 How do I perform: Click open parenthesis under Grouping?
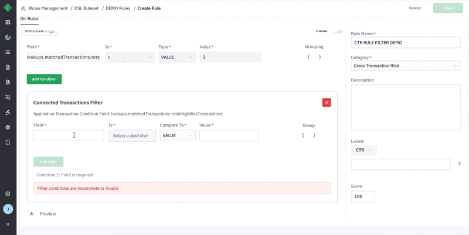[308, 56]
